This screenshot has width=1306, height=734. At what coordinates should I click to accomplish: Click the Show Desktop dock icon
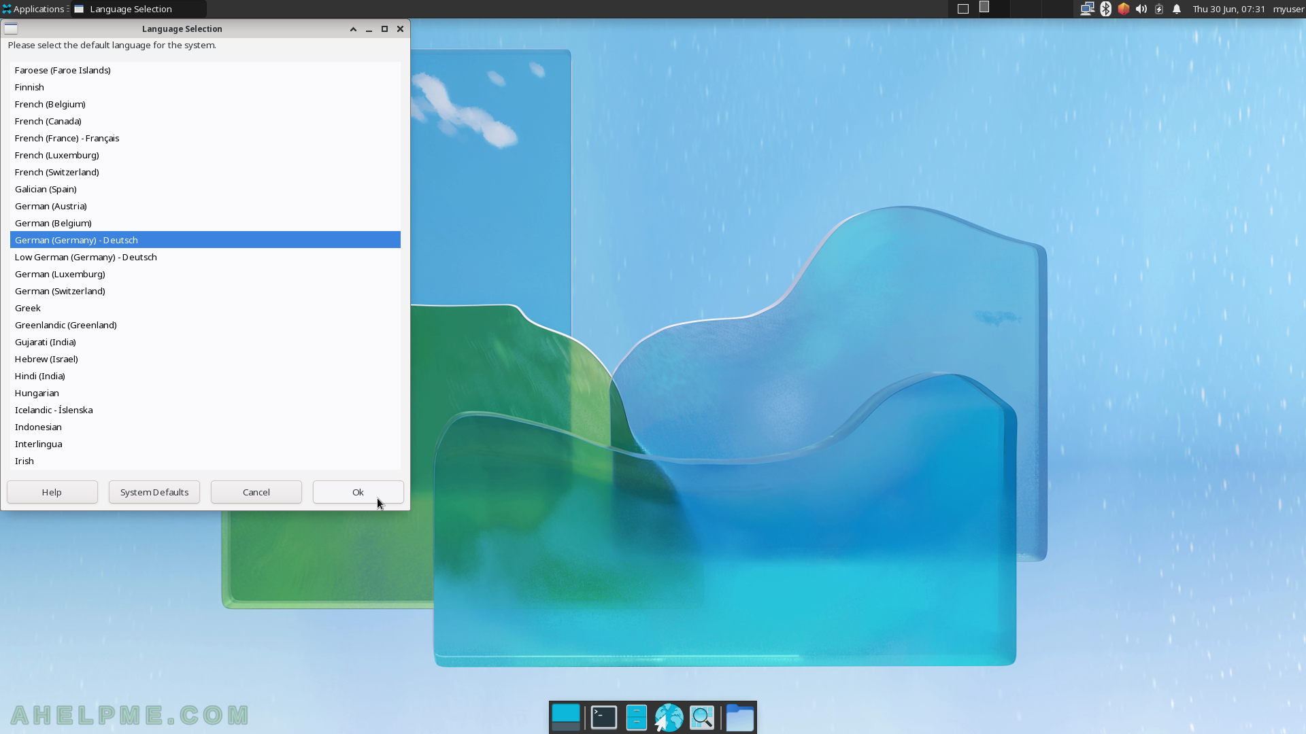click(566, 717)
